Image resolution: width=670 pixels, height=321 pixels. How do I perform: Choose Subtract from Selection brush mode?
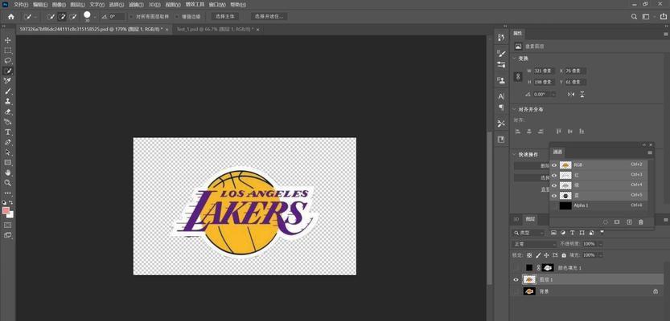coord(73,17)
